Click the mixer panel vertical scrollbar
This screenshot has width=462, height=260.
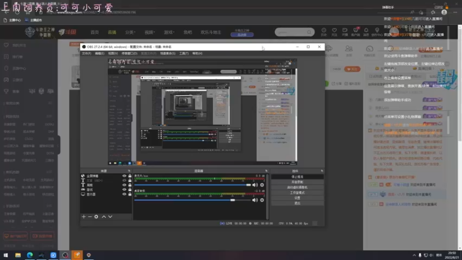pyautogui.click(x=267, y=196)
